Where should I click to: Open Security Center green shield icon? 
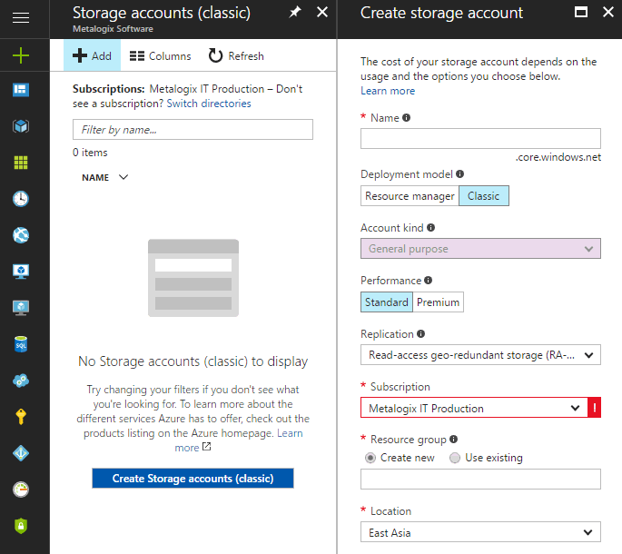[x=21, y=526]
